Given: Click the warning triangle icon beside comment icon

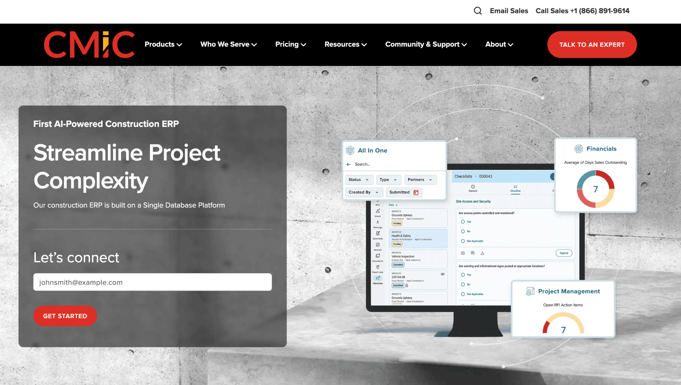Looking at the screenshot, I should [482, 253].
